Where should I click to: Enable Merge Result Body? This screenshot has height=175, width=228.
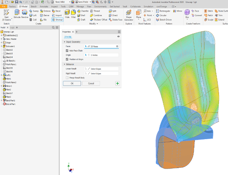(67, 78)
